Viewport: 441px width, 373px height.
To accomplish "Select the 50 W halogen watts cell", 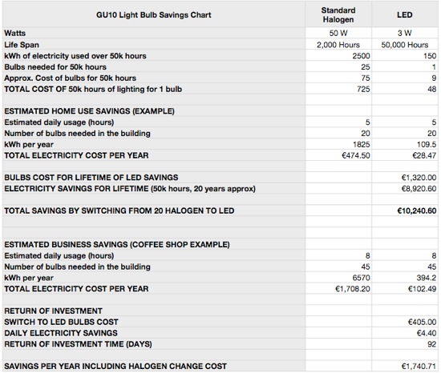I will click(338, 33).
